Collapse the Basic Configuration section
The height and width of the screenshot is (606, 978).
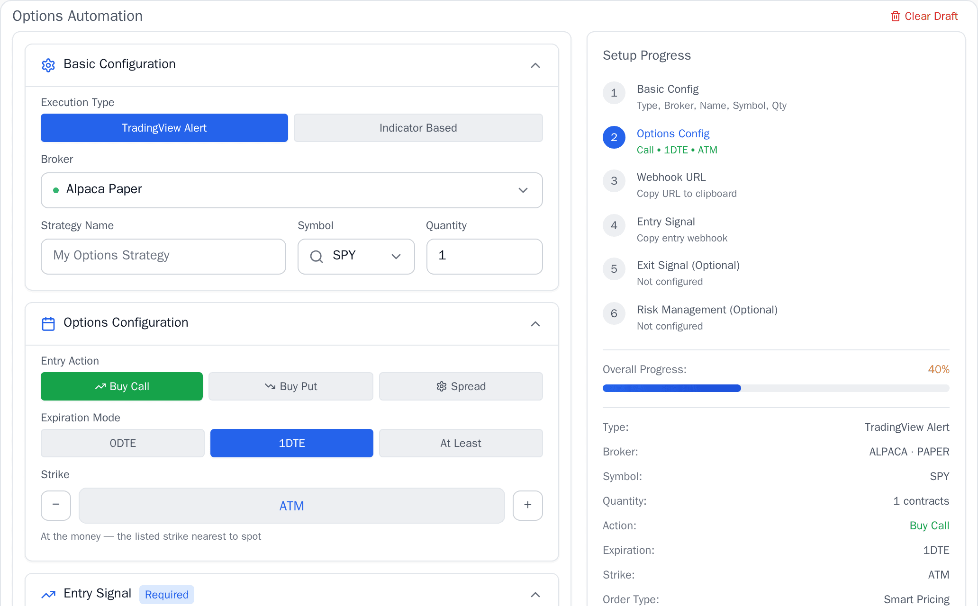click(x=535, y=65)
